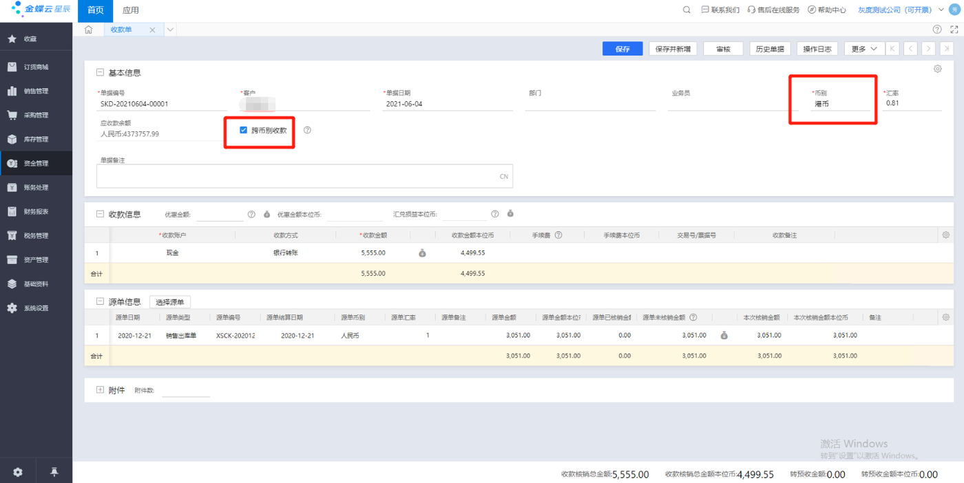The height and width of the screenshot is (483, 964).
Task: Toggle the sidebar pin icon
Action: pyautogui.click(x=54, y=473)
